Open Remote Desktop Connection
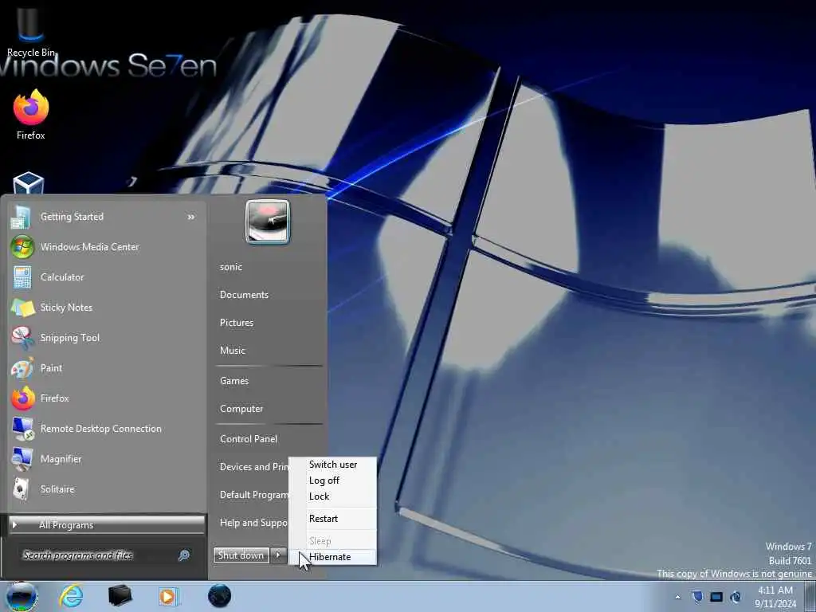The width and height of the screenshot is (816, 612). [x=107, y=428]
